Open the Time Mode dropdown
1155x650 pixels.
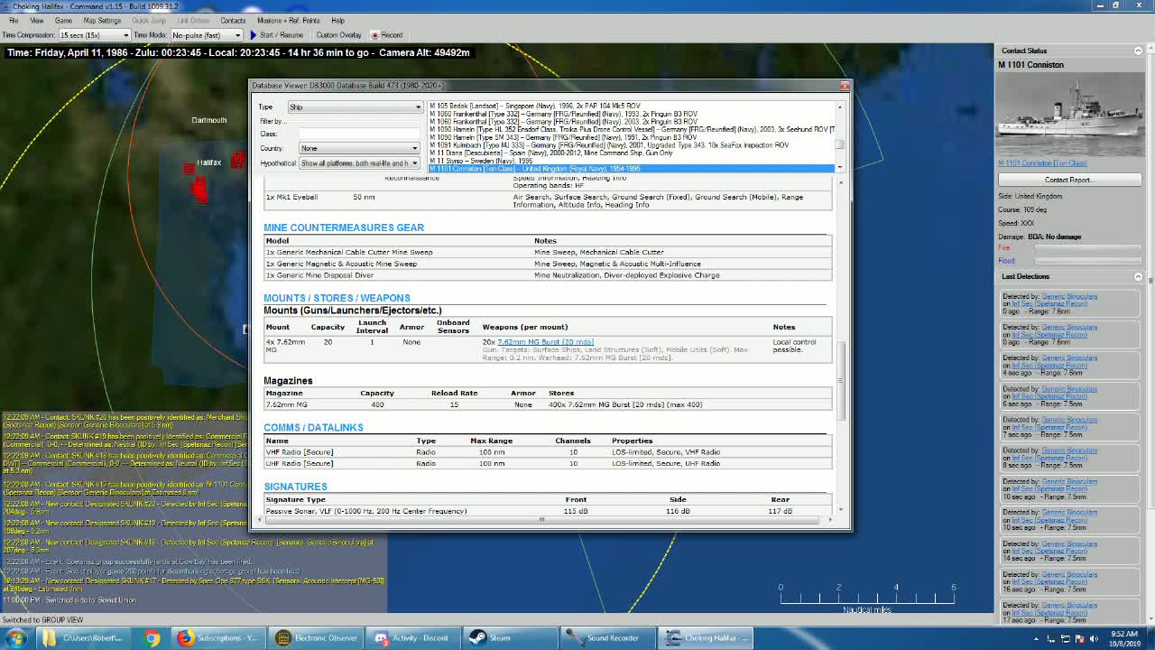point(206,35)
